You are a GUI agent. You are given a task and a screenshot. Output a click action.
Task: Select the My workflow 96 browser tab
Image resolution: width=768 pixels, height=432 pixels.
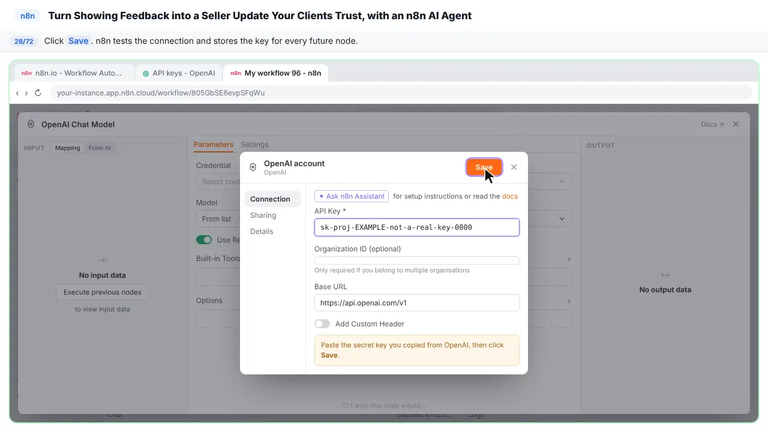pos(276,73)
